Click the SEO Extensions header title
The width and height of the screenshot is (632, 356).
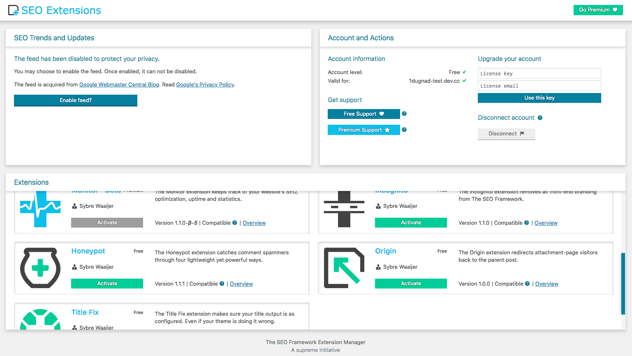pyautogui.click(x=61, y=10)
